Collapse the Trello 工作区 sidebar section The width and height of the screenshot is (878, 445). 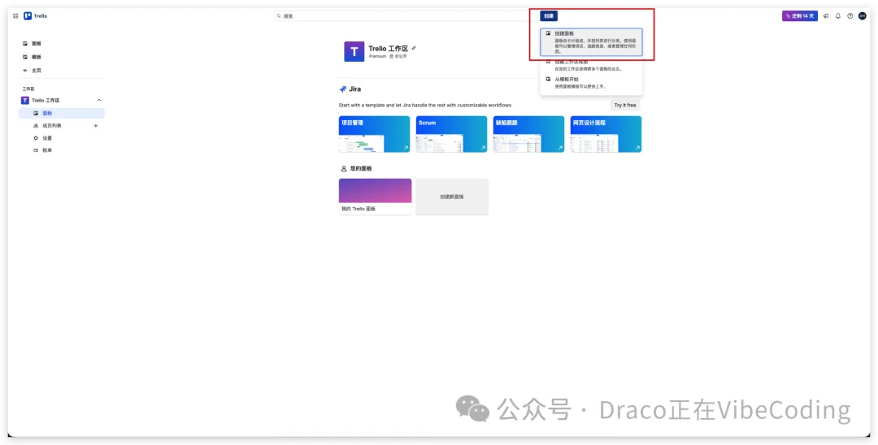[99, 100]
